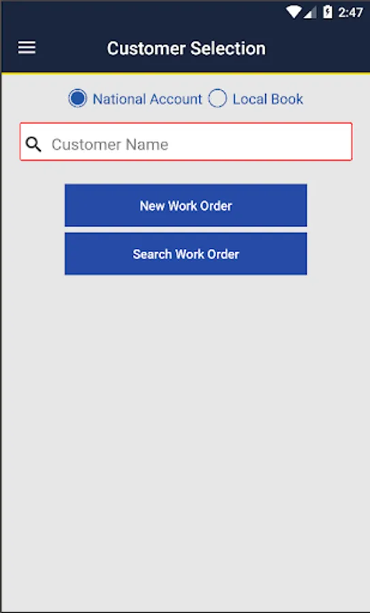Select the National Account radio circle
The image size is (370, 613).
pyautogui.click(x=78, y=99)
